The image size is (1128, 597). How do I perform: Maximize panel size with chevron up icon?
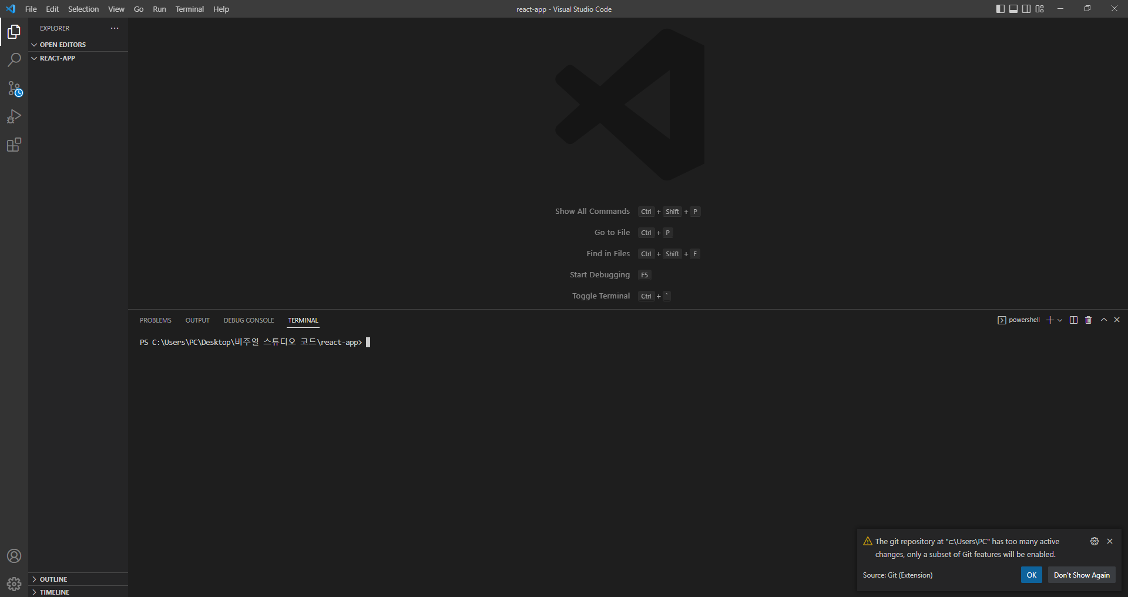tap(1104, 320)
